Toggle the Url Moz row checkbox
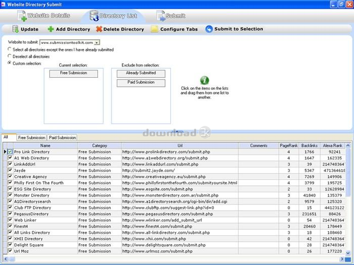 click(x=10, y=251)
